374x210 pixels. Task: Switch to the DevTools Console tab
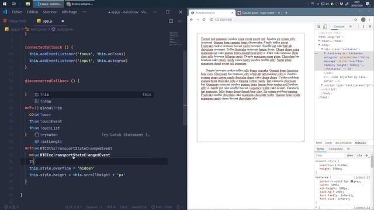coord(339,26)
